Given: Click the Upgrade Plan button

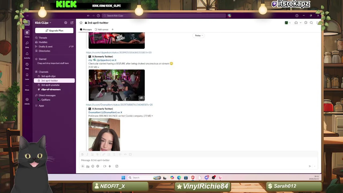Looking at the screenshot, I should [x=54, y=31].
